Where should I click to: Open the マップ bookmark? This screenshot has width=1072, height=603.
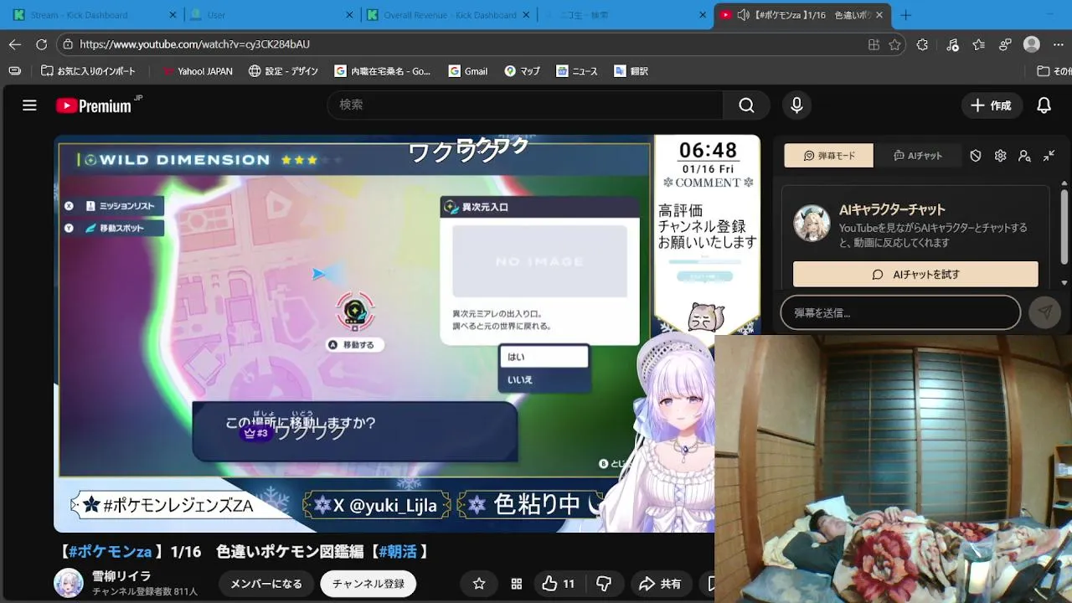[522, 71]
